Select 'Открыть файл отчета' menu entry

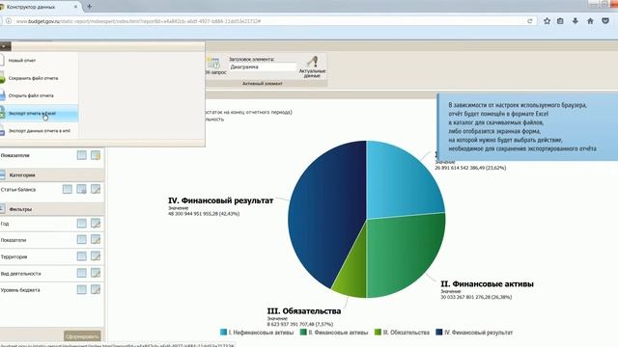40,95
